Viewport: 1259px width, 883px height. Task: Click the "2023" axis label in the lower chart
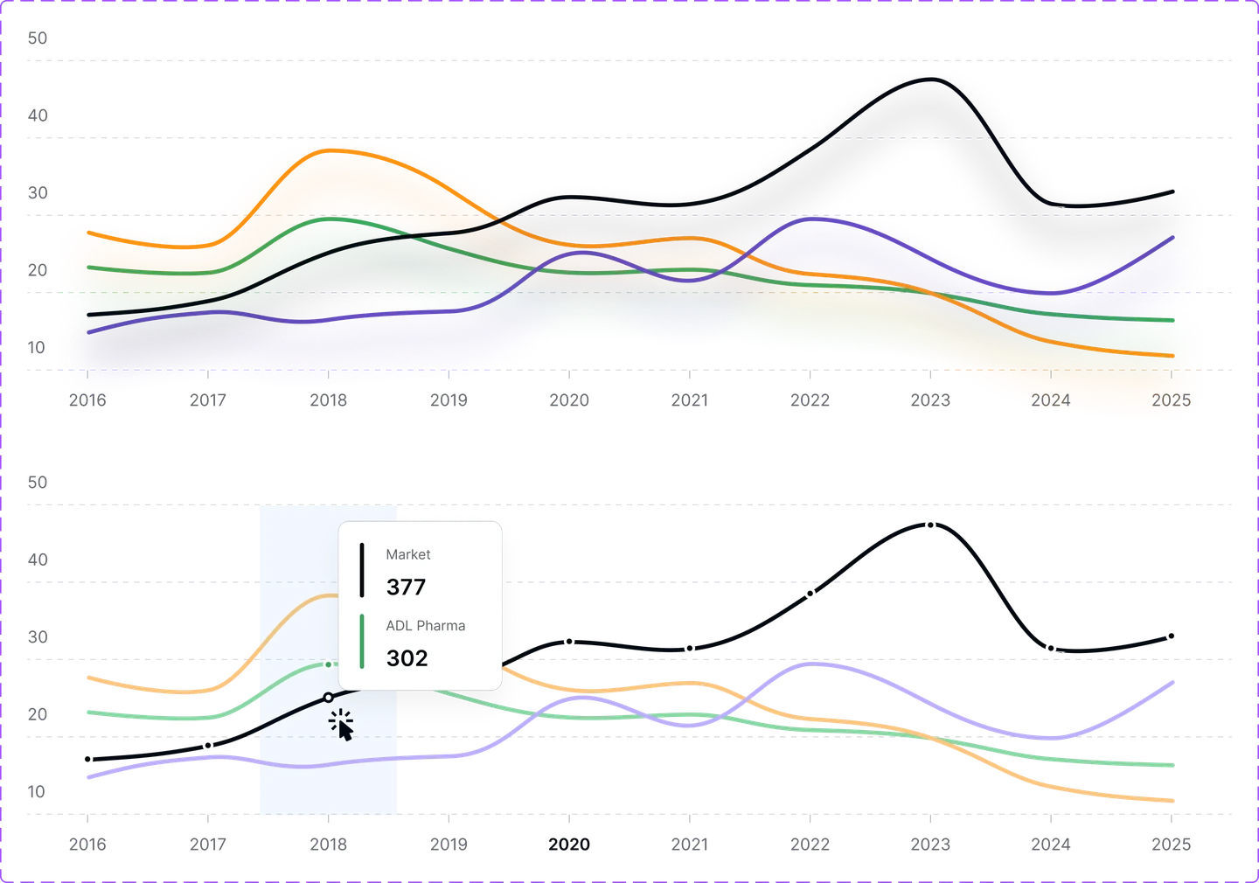[x=930, y=845]
